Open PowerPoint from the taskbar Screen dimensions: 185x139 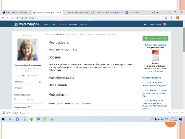pos(45,119)
